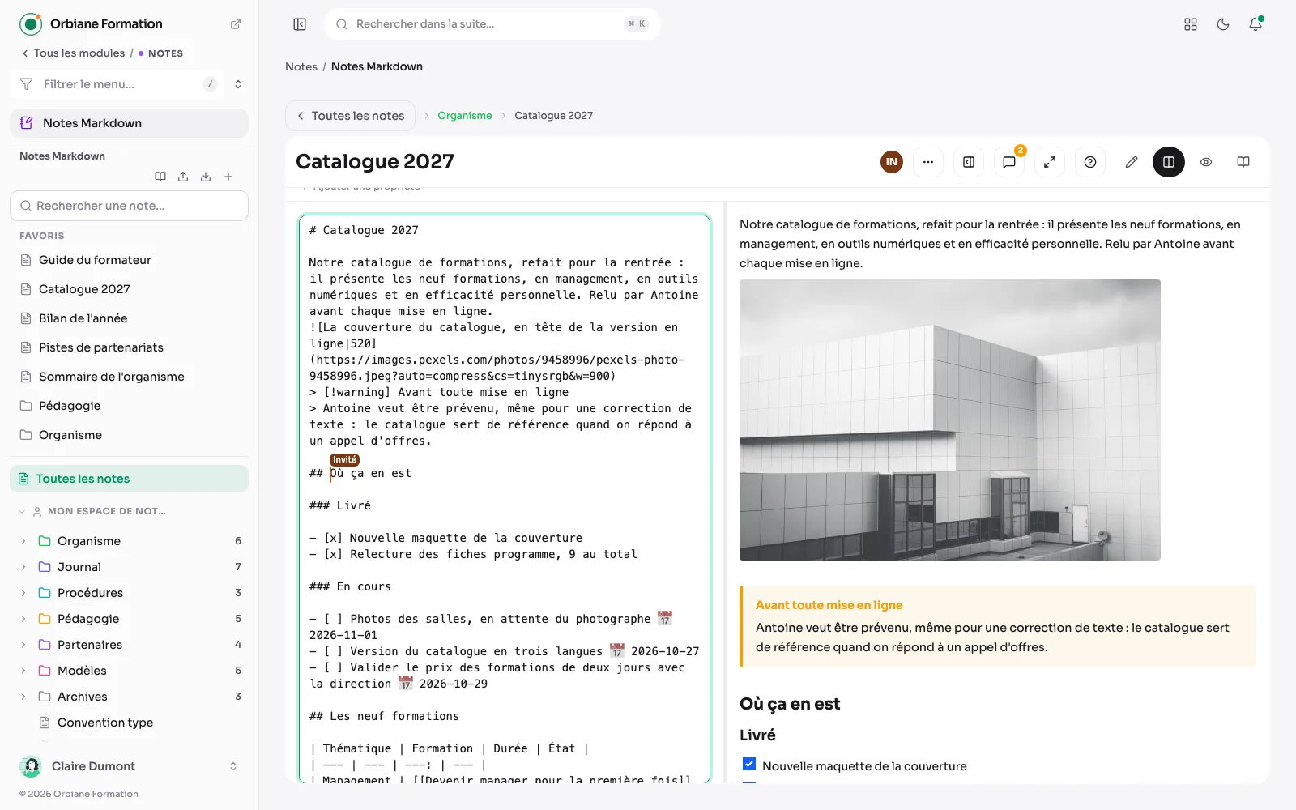The height and width of the screenshot is (810, 1296).
Task: Collapse the sidebar panel toggle
Action: (300, 24)
